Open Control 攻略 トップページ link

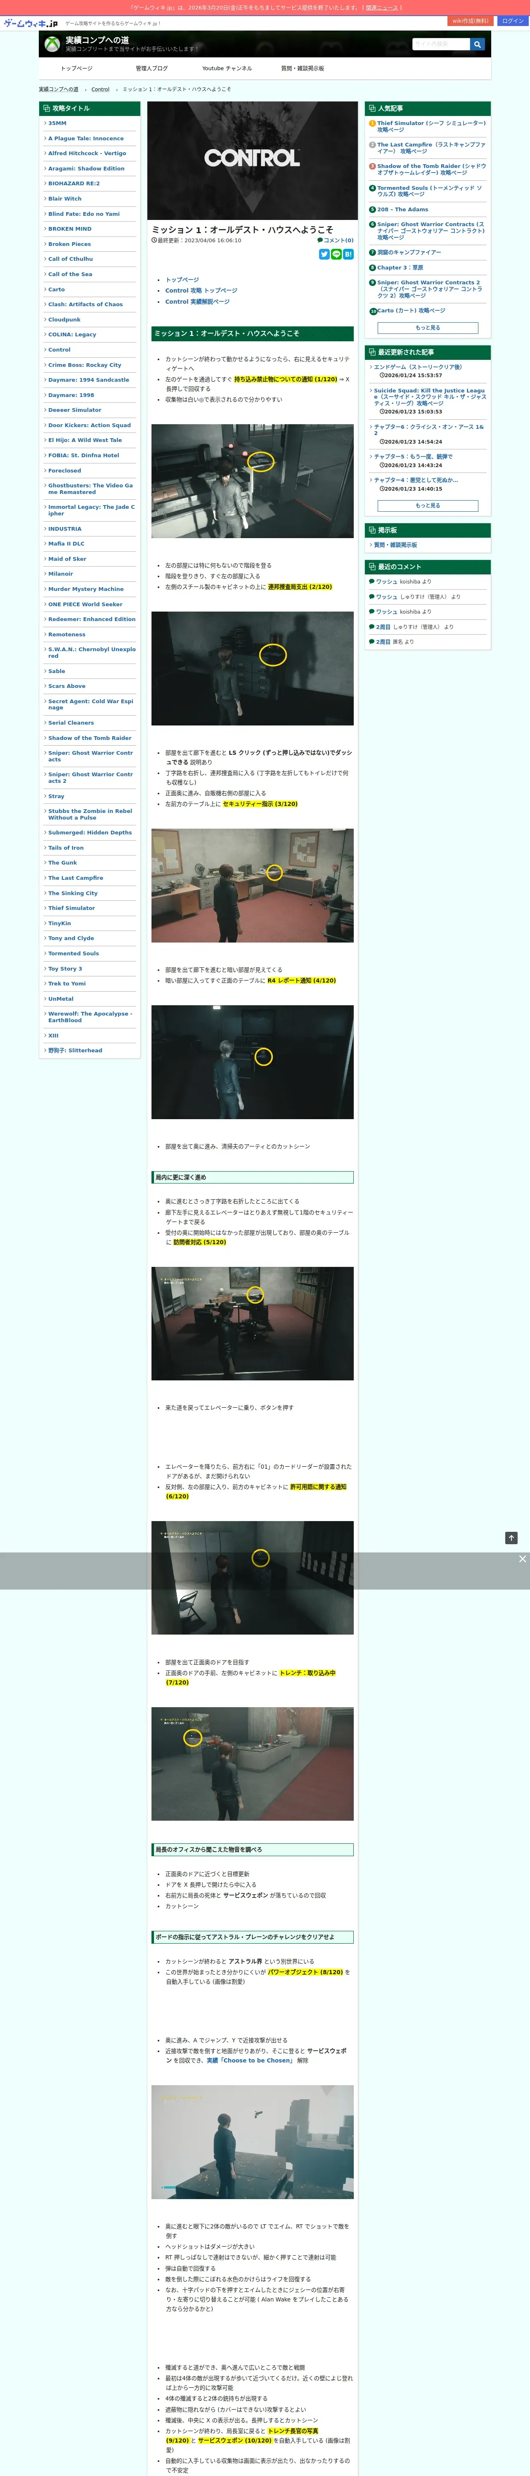(x=201, y=290)
